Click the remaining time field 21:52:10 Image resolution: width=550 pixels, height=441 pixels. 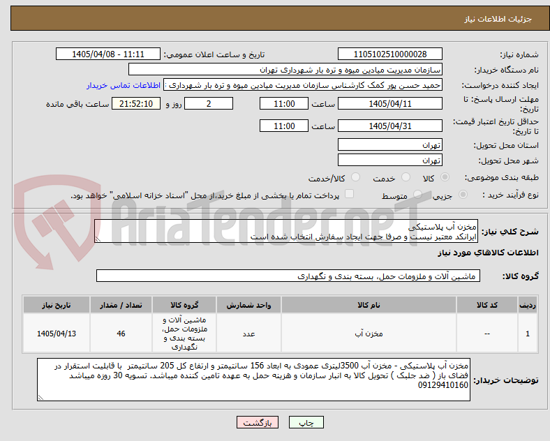pyautogui.click(x=136, y=104)
